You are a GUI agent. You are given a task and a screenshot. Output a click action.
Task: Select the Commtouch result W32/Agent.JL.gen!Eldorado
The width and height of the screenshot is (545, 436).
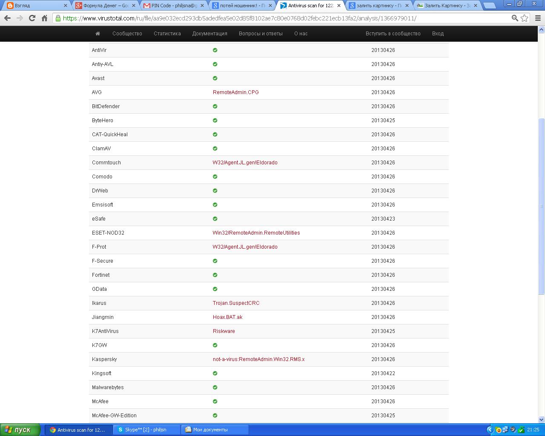[x=245, y=163]
